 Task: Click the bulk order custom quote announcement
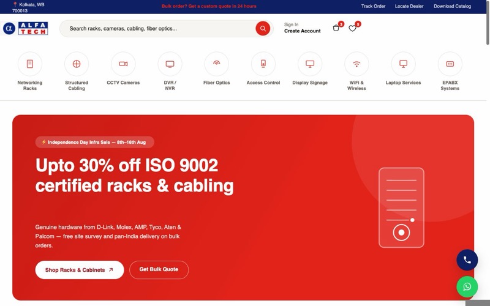(x=209, y=6)
